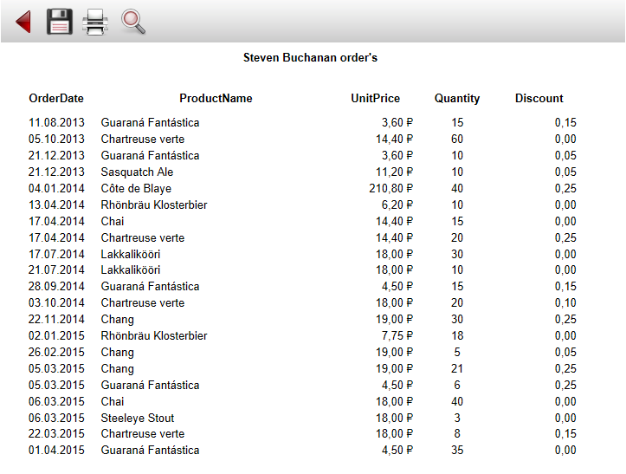Select the date 01.04.2015

(56, 450)
